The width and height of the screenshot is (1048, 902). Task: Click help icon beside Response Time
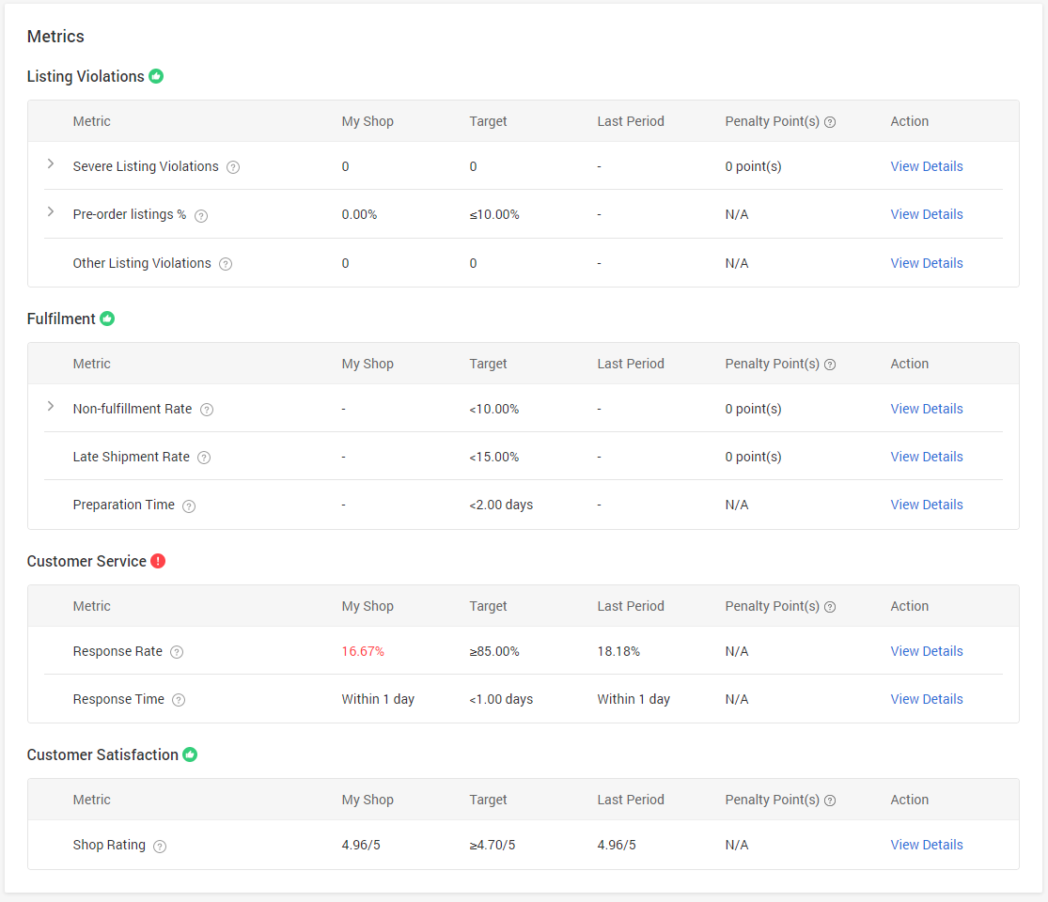click(x=179, y=700)
